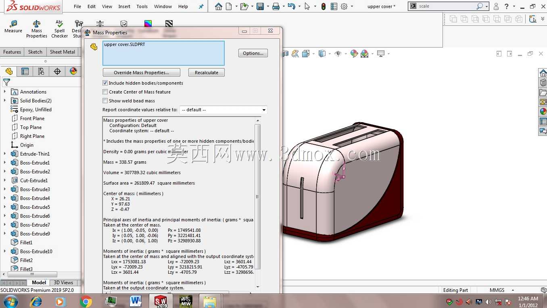The image size is (547, 308).
Task: Click the Print icon
Action: (276, 6)
